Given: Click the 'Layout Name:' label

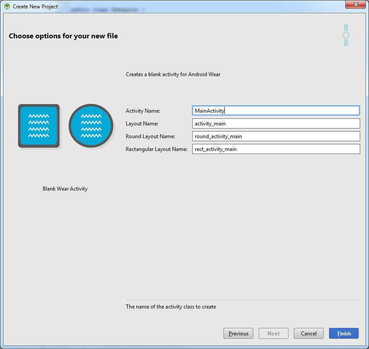Looking at the screenshot, I should coord(142,123).
